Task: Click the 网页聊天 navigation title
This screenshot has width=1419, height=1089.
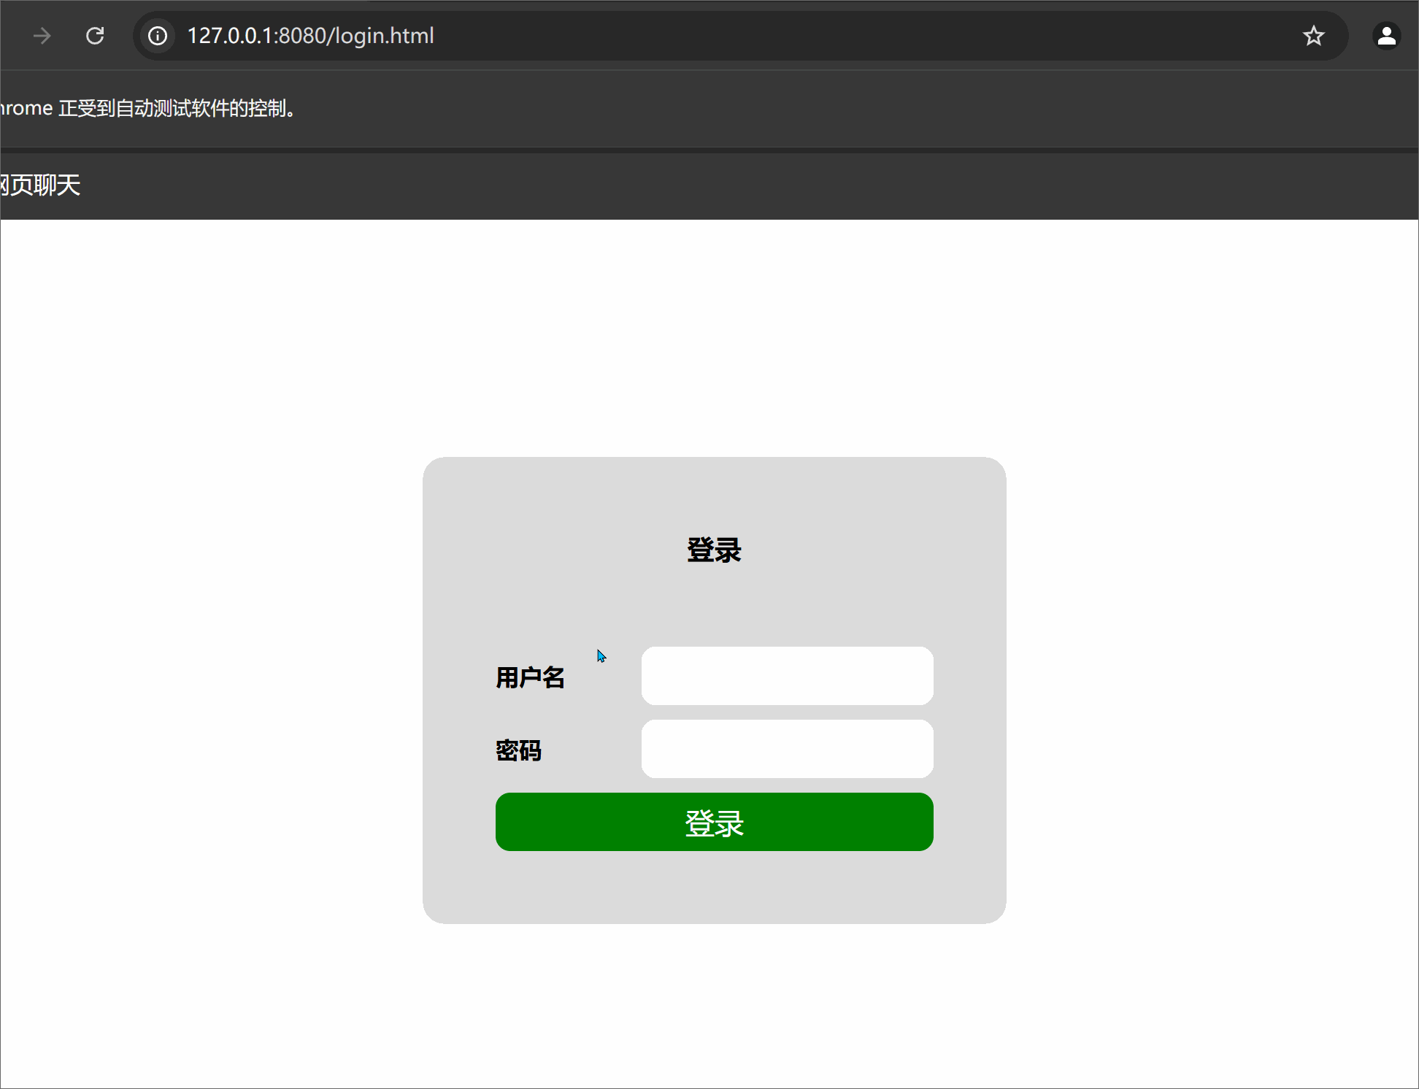Action: [x=40, y=185]
